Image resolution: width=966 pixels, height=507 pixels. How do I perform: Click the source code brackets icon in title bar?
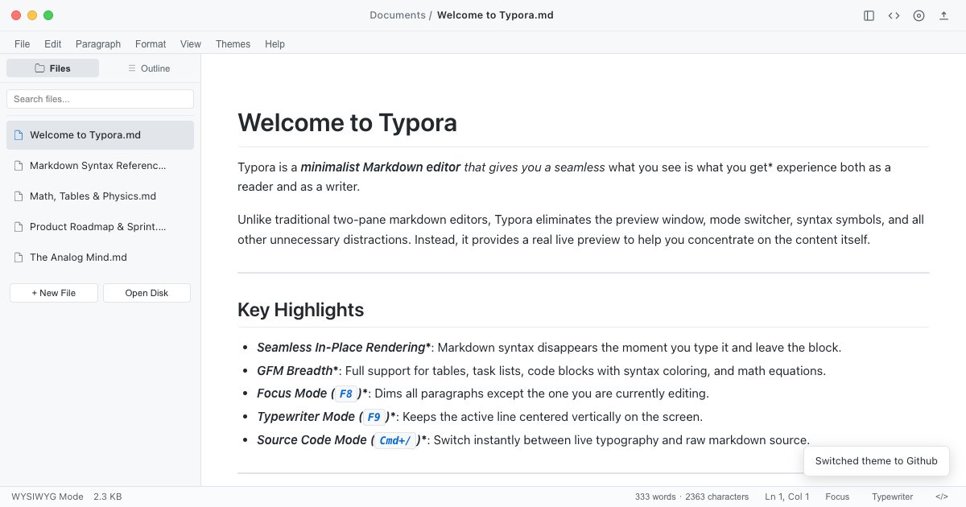[x=894, y=15]
